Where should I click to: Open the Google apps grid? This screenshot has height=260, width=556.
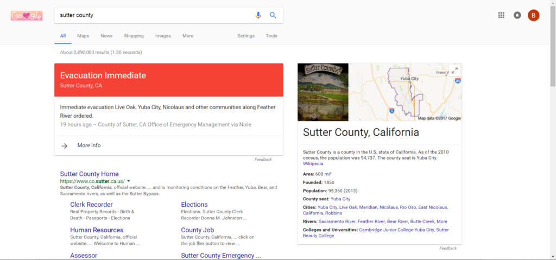click(x=501, y=15)
